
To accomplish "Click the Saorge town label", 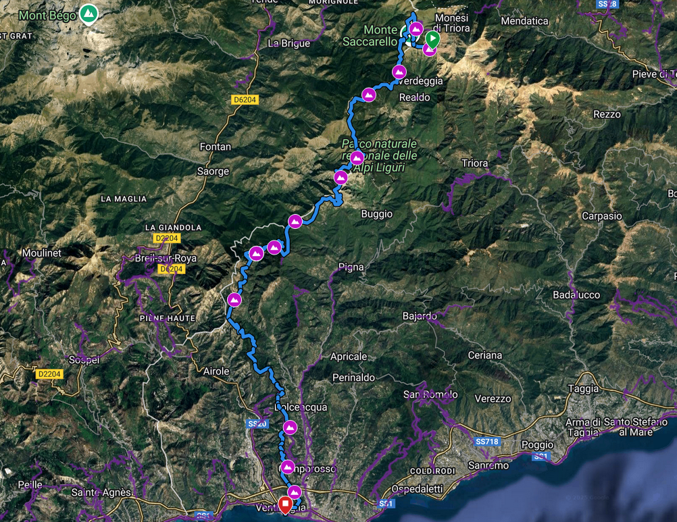I will [x=213, y=172].
